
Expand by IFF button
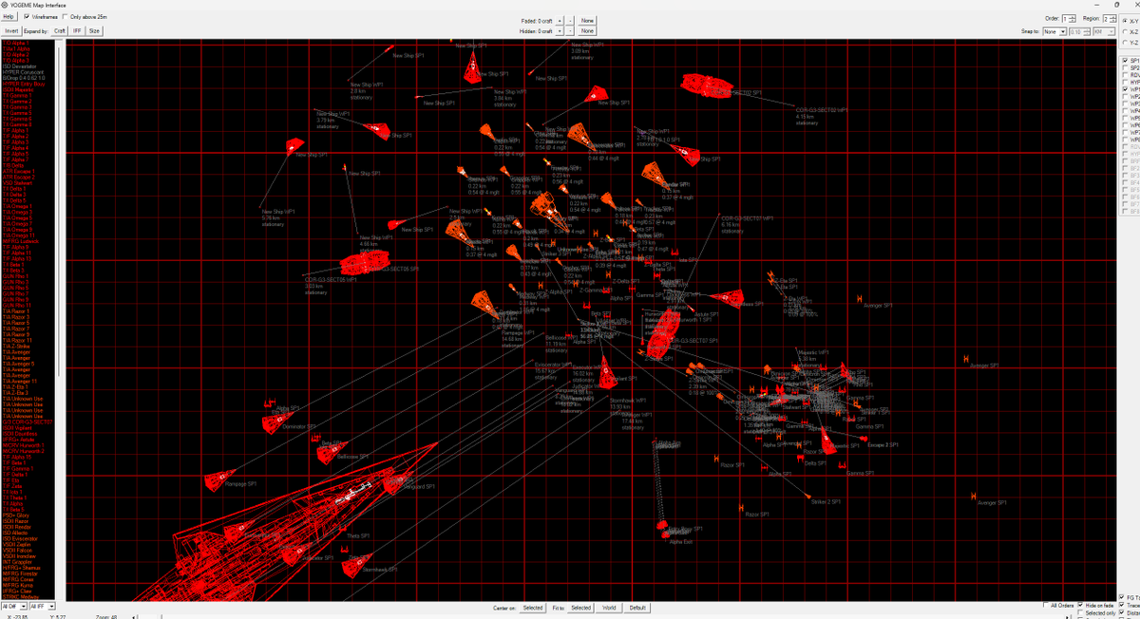pos(77,30)
